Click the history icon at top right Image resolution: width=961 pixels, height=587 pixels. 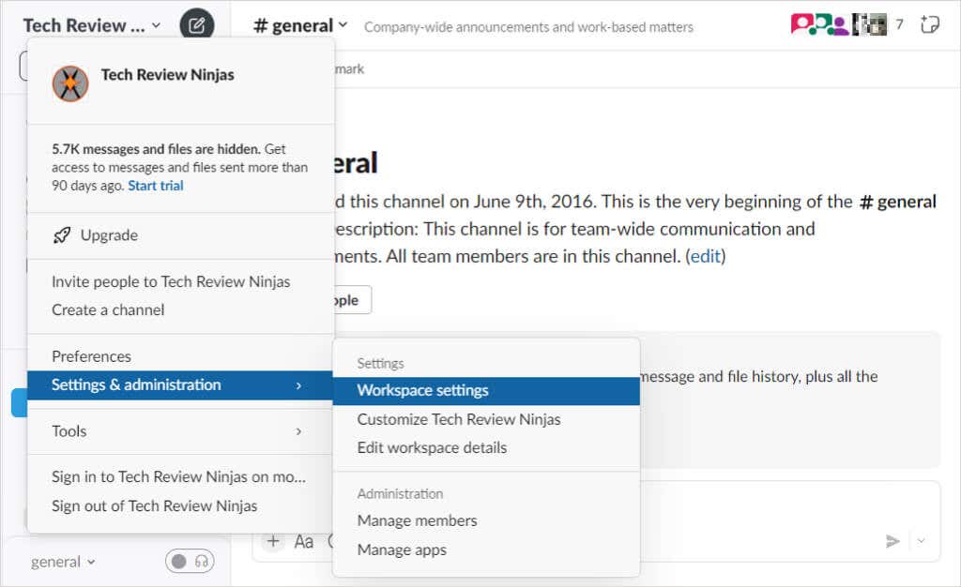coord(928,24)
